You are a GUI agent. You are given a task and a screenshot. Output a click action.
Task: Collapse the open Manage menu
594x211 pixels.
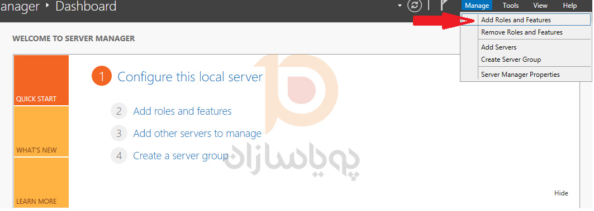coord(477,6)
